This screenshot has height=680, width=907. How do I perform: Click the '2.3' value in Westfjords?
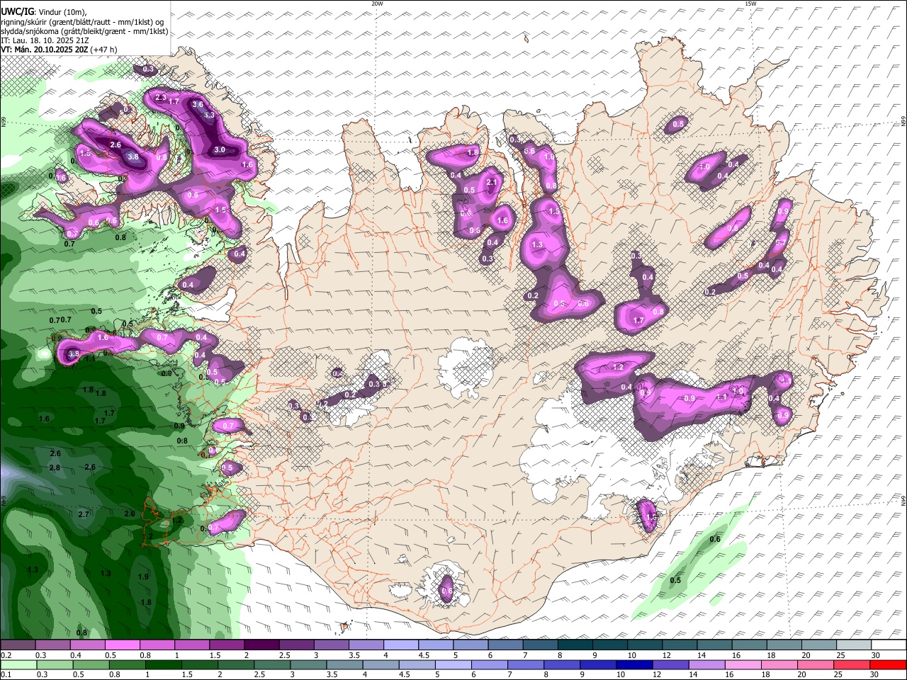point(160,98)
